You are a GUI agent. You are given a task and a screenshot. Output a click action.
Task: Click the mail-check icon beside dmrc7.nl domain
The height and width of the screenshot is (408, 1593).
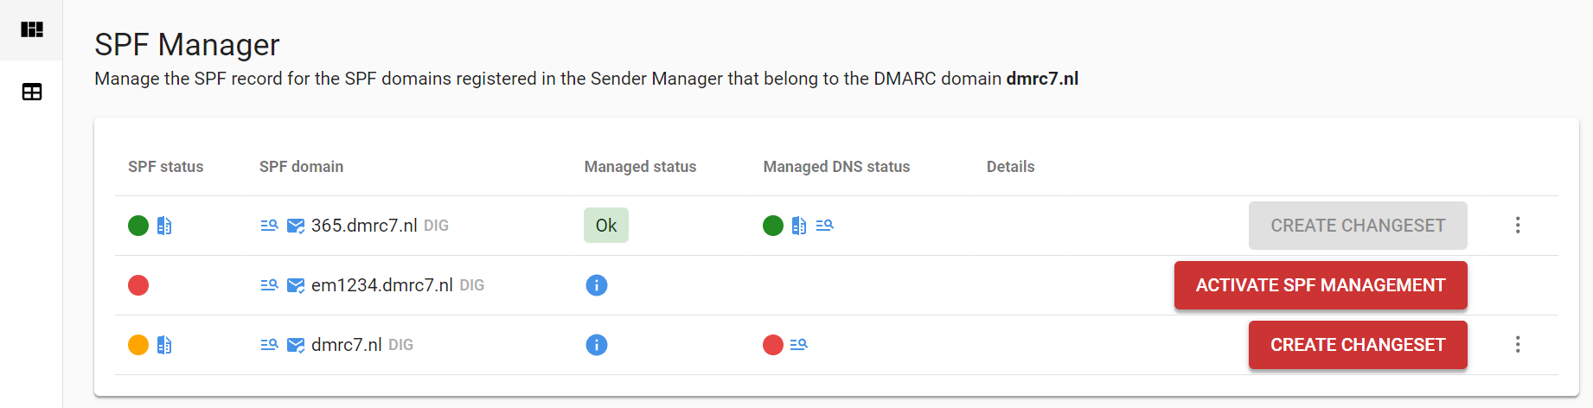(296, 345)
